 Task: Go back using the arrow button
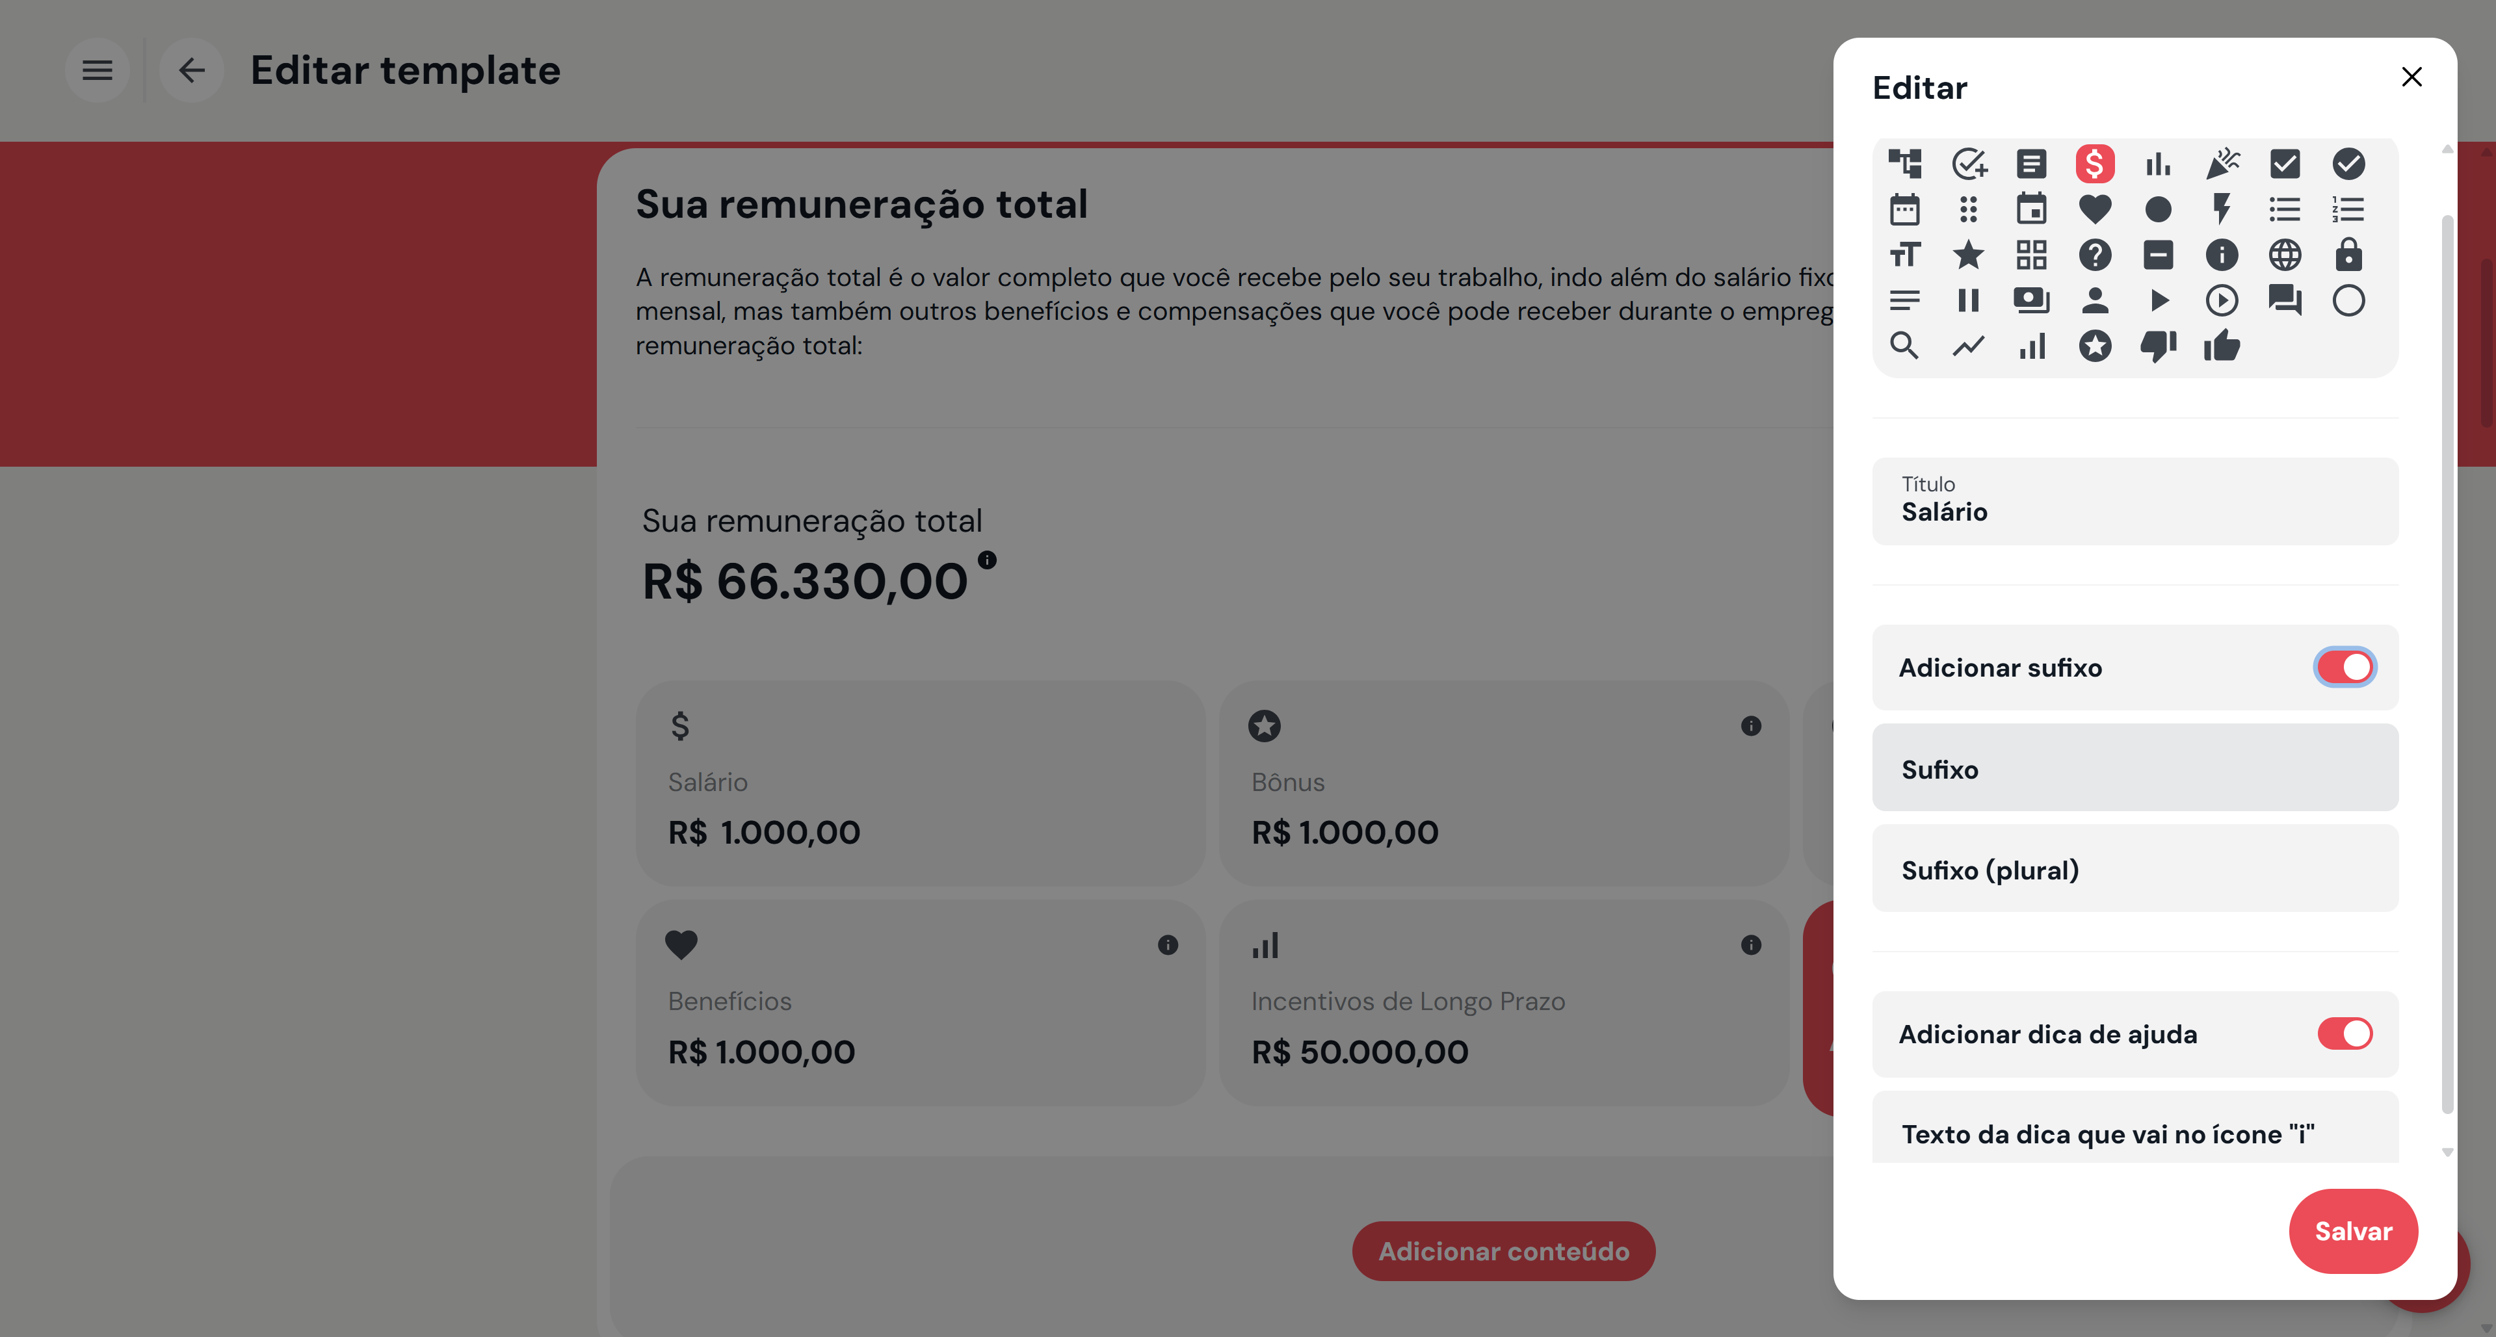(191, 70)
